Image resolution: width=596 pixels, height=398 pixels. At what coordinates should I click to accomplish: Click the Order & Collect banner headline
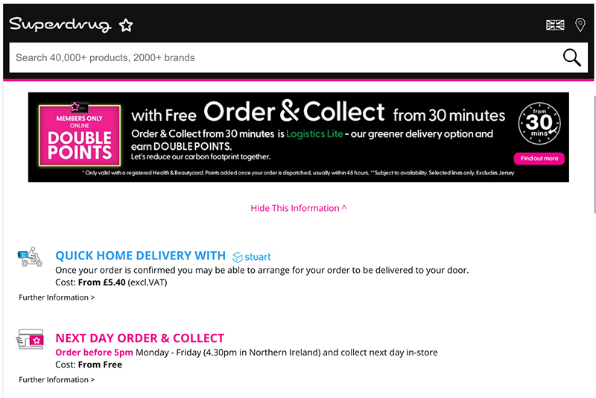click(294, 112)
